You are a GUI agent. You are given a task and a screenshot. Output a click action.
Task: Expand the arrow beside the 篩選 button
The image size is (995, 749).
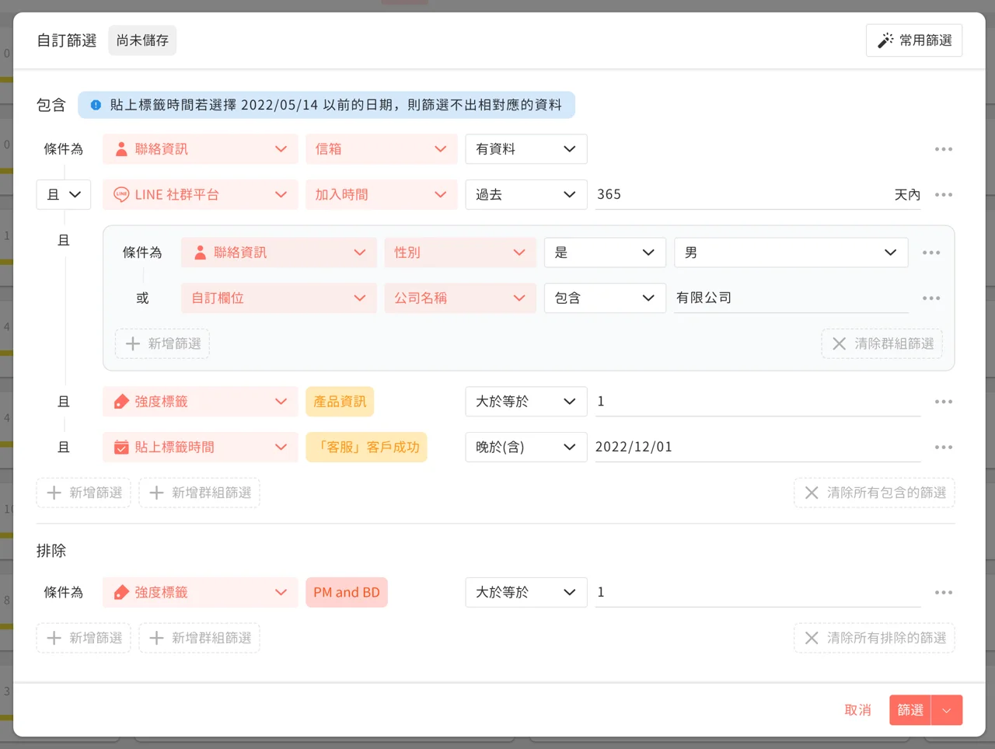click(x=947, y=710)
